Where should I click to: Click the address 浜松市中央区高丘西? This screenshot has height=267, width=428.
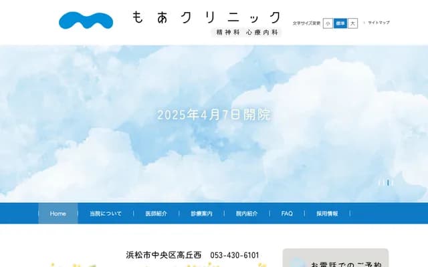pyautogui.click(x=164, y=255)
